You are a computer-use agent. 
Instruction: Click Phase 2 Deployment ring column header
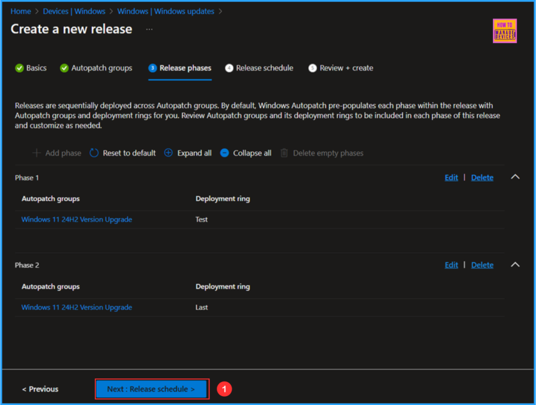click(x=223, y=286)
